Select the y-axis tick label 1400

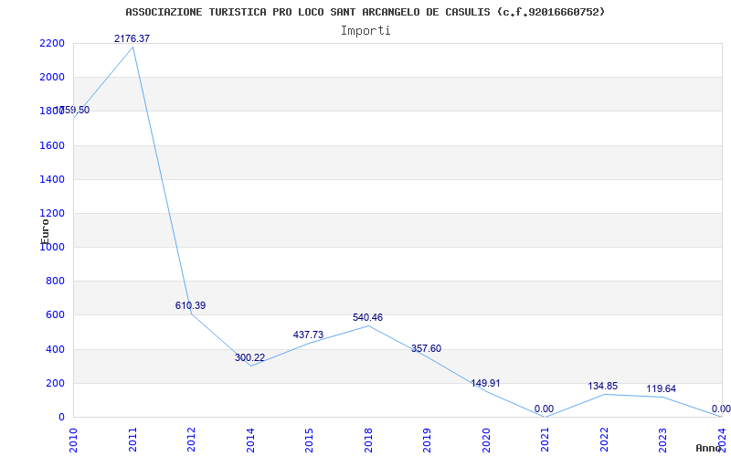(52, 179)
